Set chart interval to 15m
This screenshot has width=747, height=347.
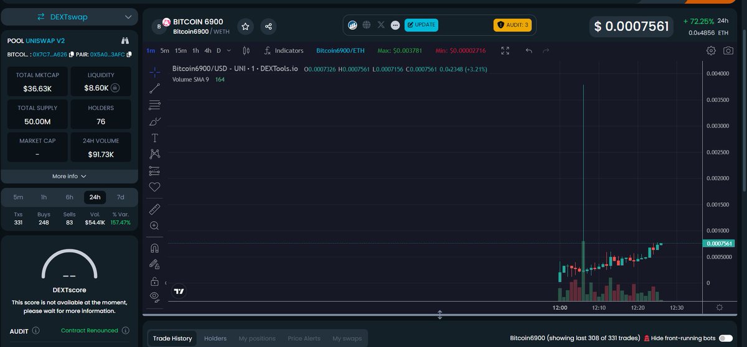pos(181,50)
